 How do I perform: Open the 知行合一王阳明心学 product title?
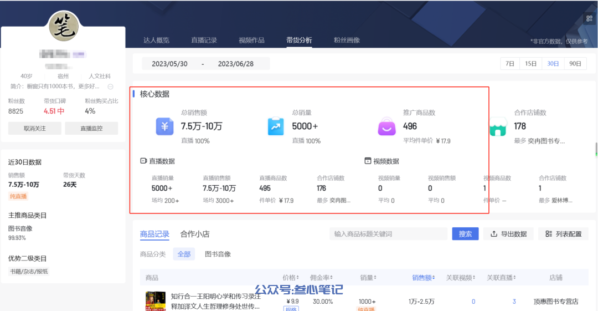click(216, 301)
